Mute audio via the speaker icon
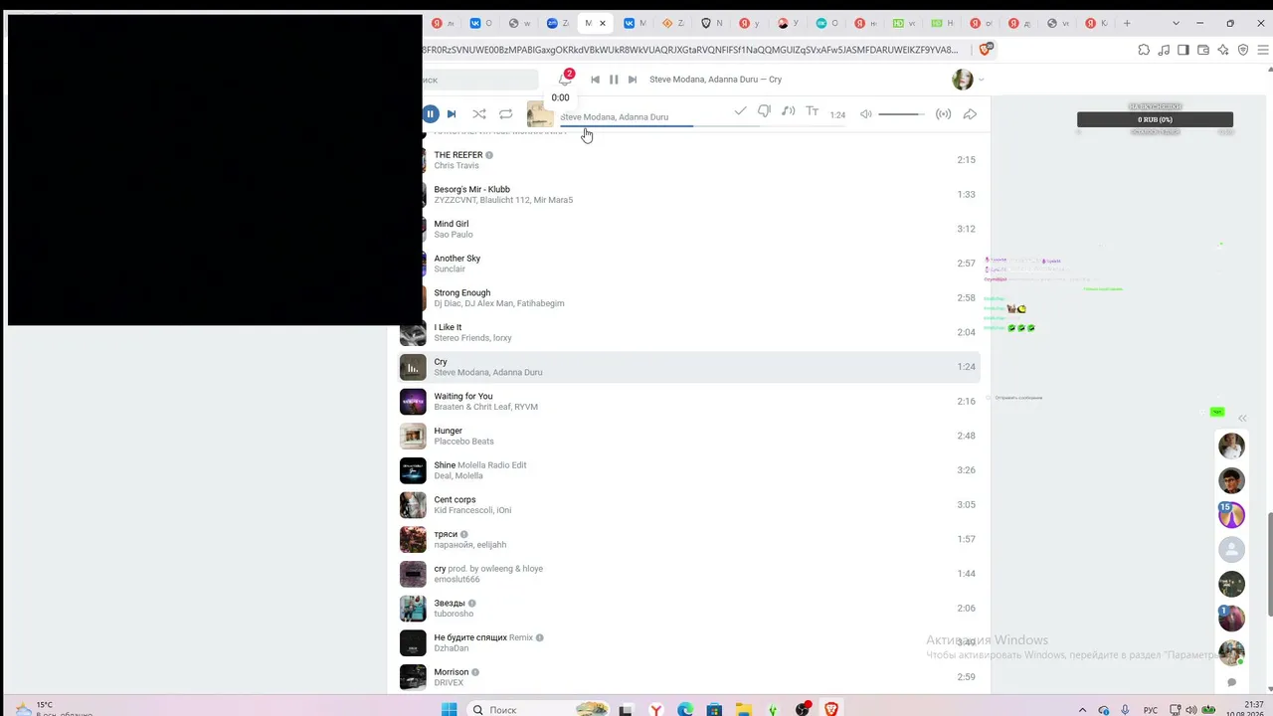The image size is (1273, 716). point(866,114)
